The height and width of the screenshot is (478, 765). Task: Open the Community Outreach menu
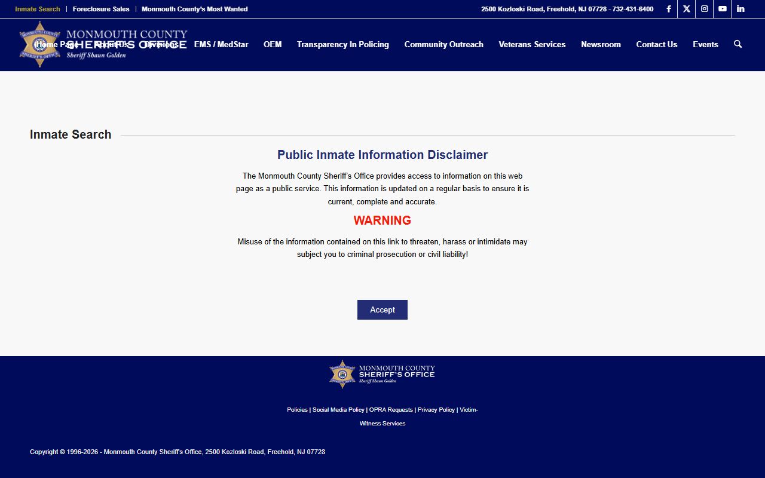443,44
